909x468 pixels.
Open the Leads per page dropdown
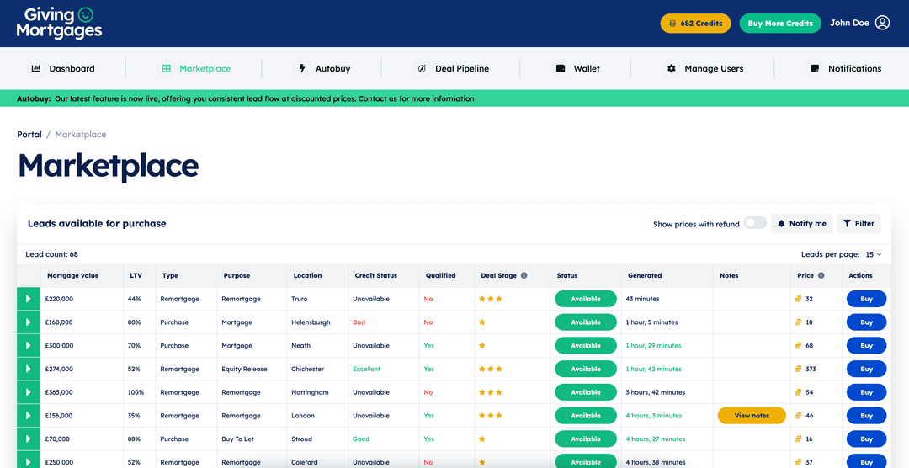pyautogui.click(x=874, y=254)
